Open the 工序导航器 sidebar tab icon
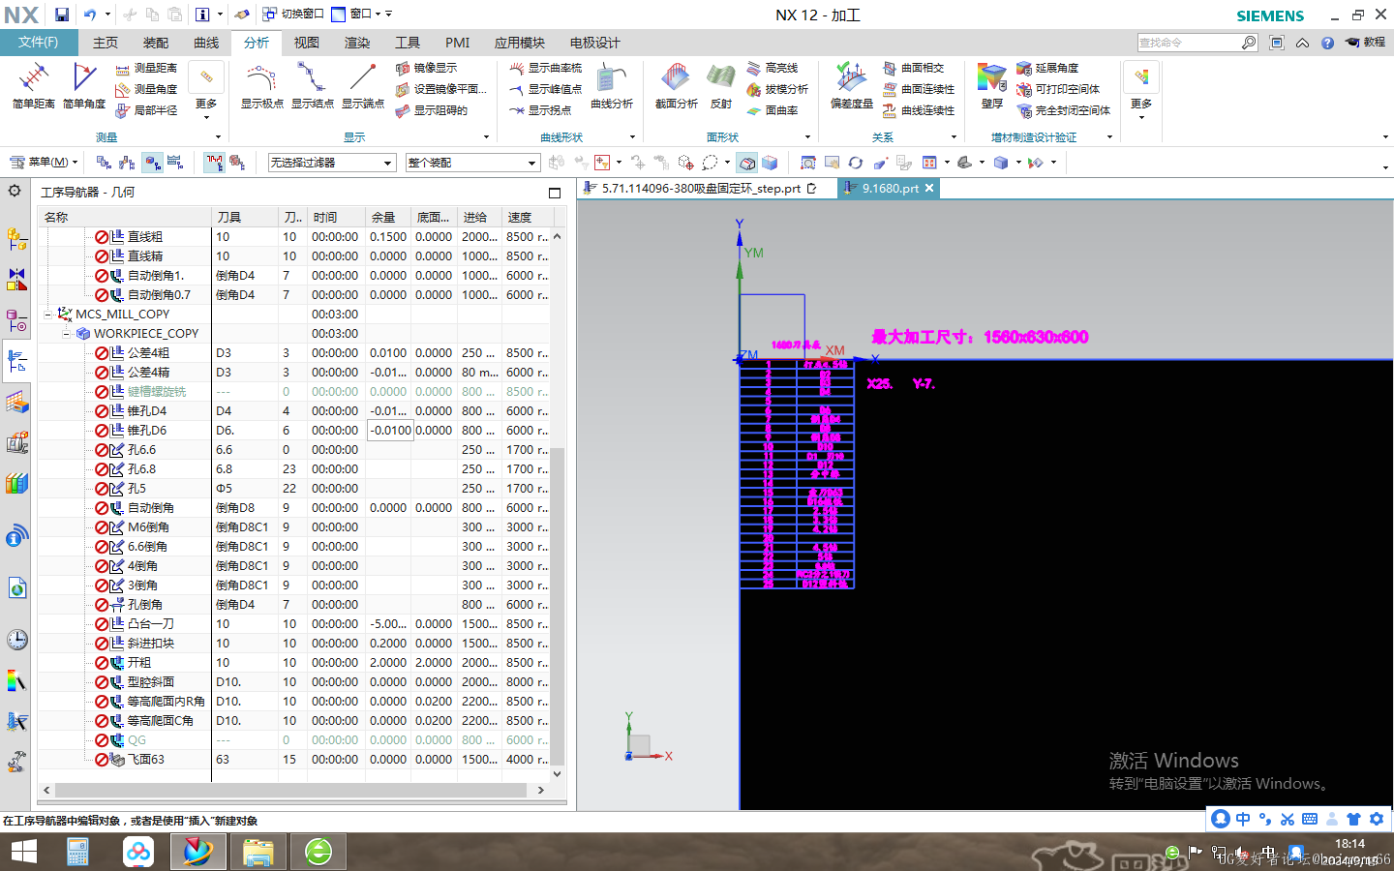The width and height of the screenshot is (1394, 871). [16, 361]
